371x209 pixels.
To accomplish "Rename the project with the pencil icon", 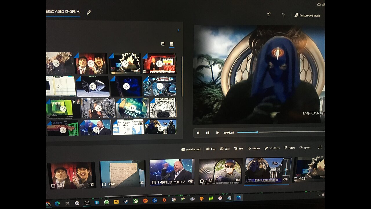I will (89, 12).
